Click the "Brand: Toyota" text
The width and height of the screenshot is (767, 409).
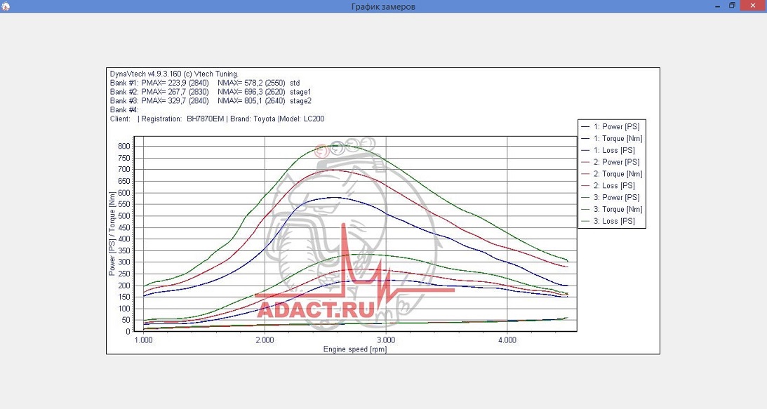253,119
